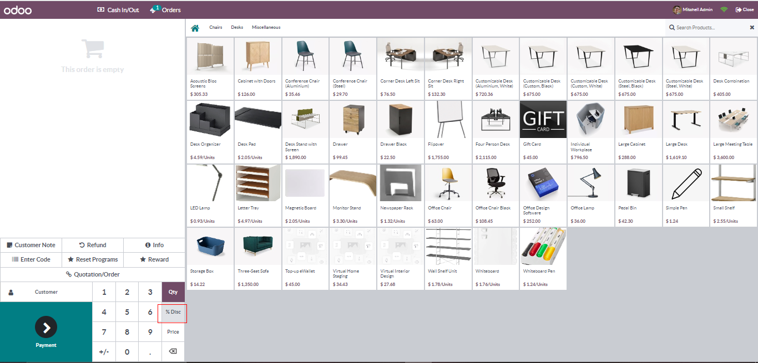Viewport: 758px width, 363px height.
Task: Open the Quotation/Order selector
Action: 93,274
